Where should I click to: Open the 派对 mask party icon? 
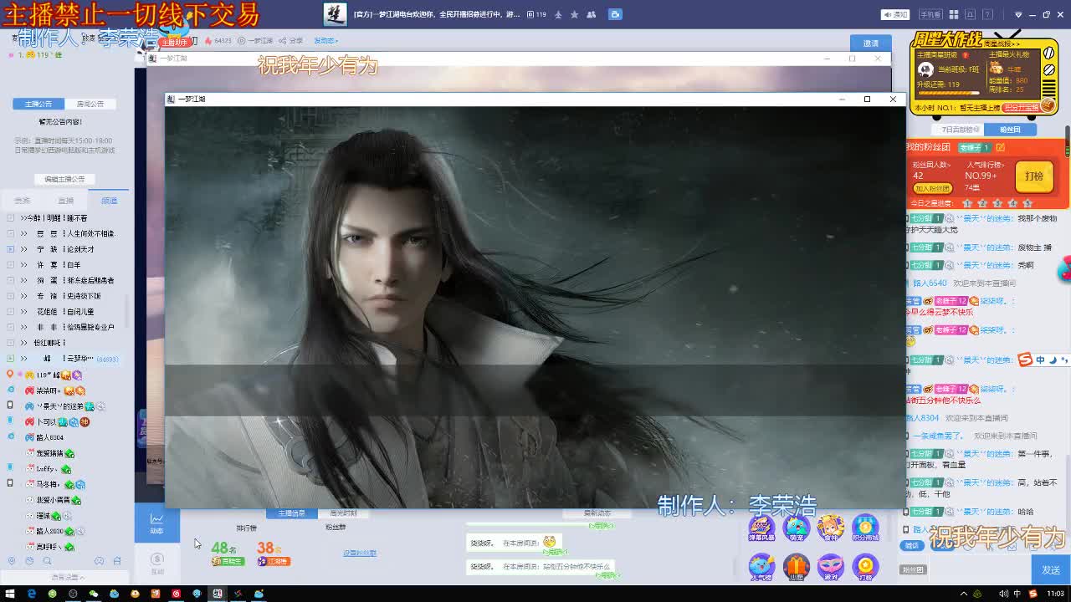[x=831, y=567]
